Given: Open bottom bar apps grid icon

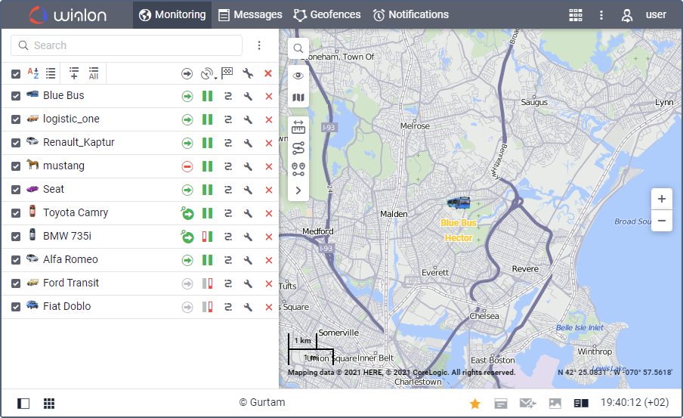Looking at the screenshot, I should [49, 404].
